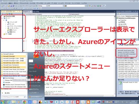Open app.config from Solution Explorer

tap(123, 24)
